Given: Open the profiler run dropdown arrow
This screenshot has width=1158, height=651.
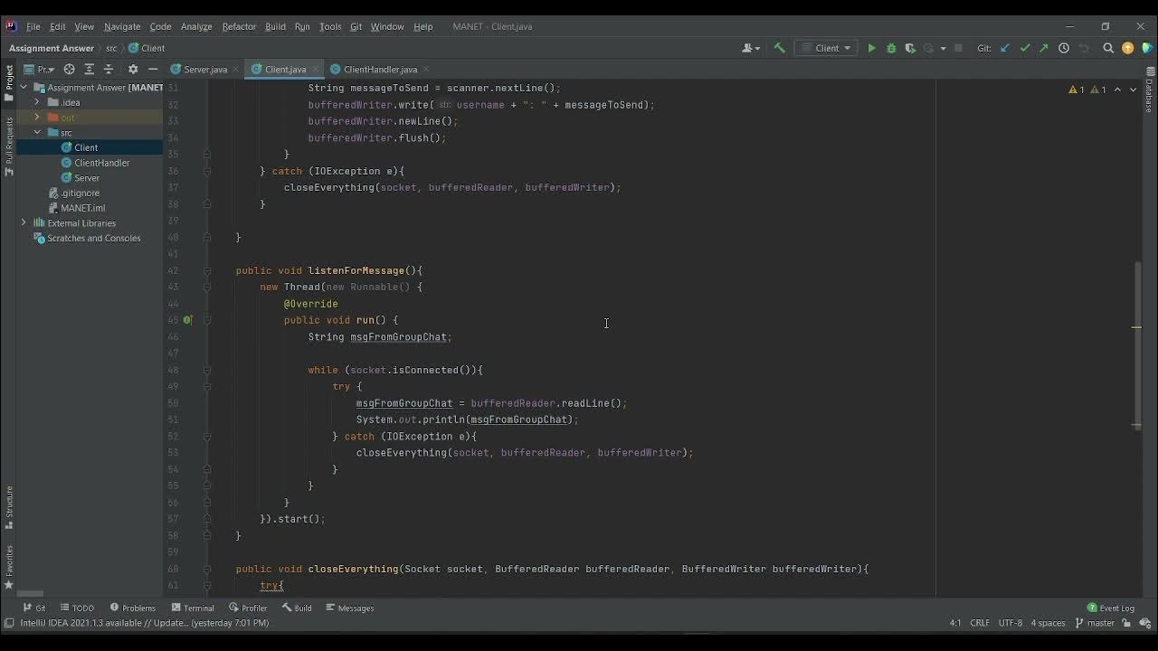Looking at the screenshot, I should pos(943,48).
